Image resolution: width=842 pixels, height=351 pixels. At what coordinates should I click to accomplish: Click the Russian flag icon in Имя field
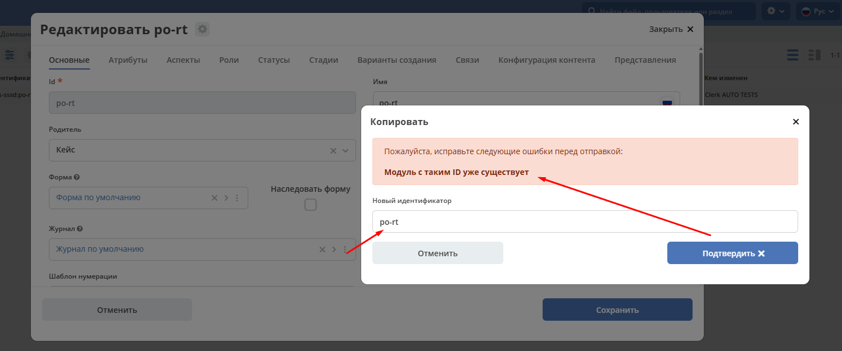[667, 103]
